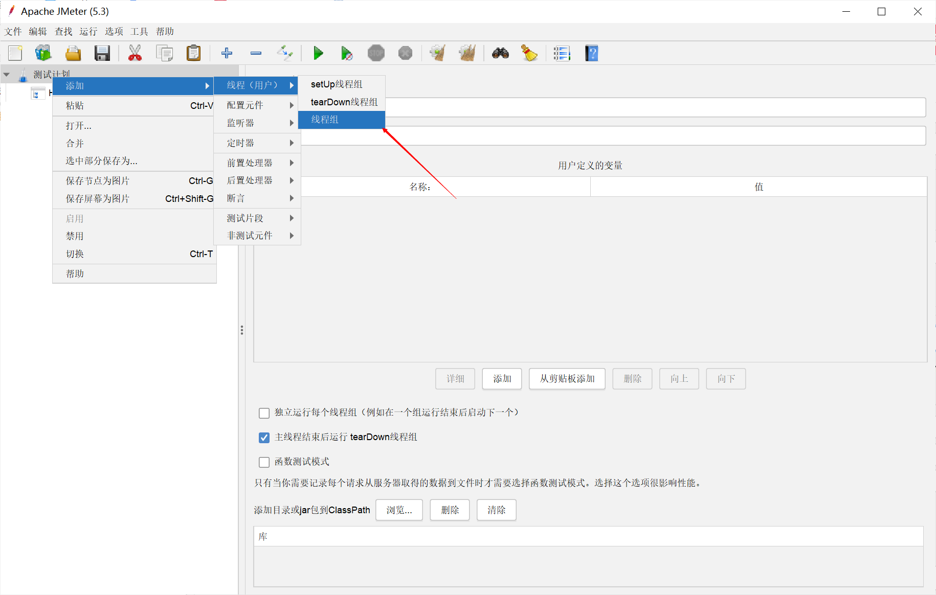Click Start no pauses icon
The width and height of the screenshot is (936, 595).
coord(347,53)
